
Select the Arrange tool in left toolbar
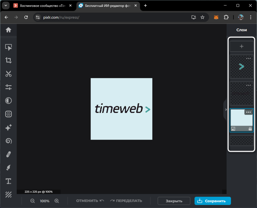coord(8,47)
